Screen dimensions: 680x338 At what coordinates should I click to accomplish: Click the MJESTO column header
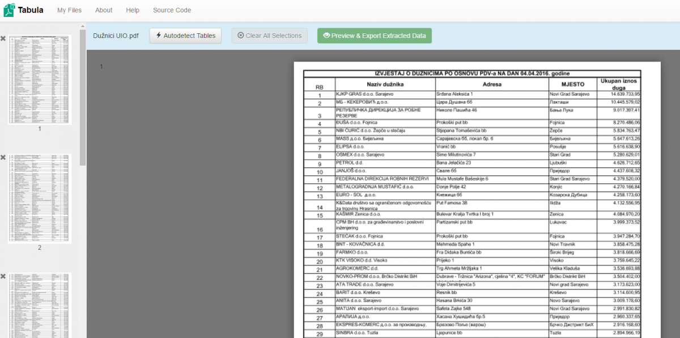(572, 84)
